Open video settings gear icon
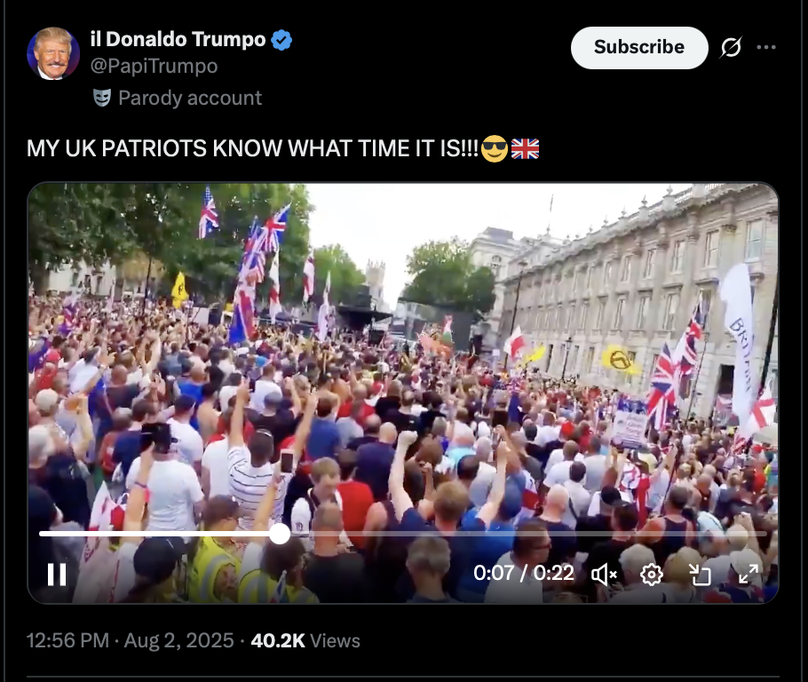The image size is (808, 682). 652,574
